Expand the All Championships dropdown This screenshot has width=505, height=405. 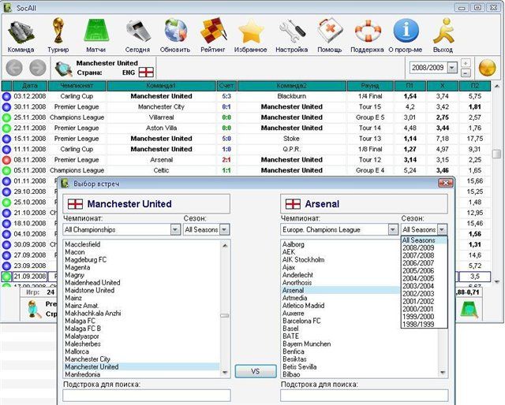175,229
